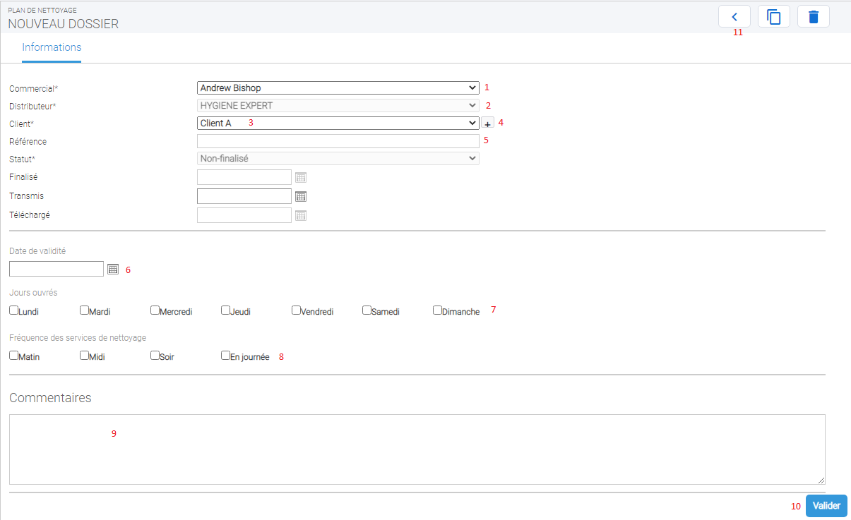Open the Commercial dropdown
This screenshot has width=851, height=520.
pos(338,88)
